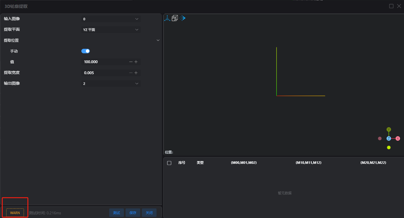The width and height of the screenshot is (404, 218).
Task: Click the wireframe bounding box icon
Action: click(175, 18)
